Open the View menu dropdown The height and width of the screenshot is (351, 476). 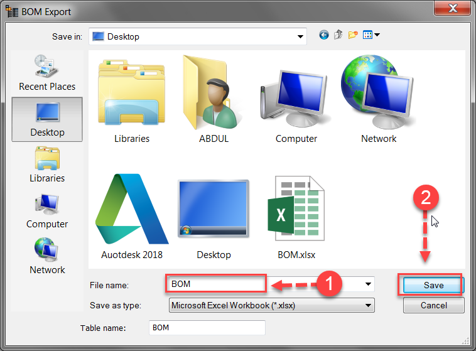[x=372, y=36]
